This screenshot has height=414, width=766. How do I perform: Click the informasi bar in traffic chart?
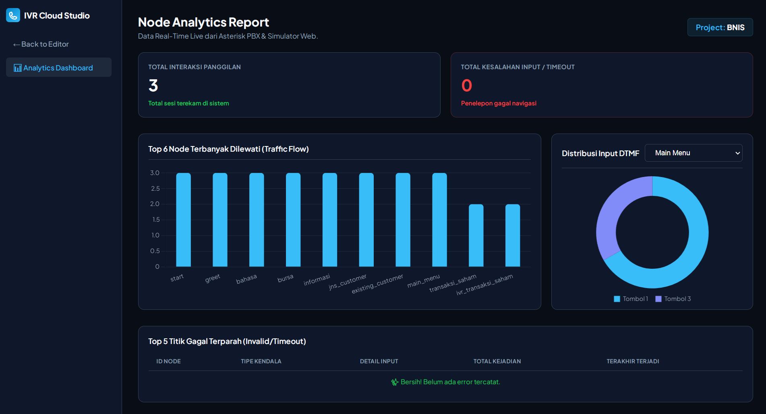tap(330, 220)
